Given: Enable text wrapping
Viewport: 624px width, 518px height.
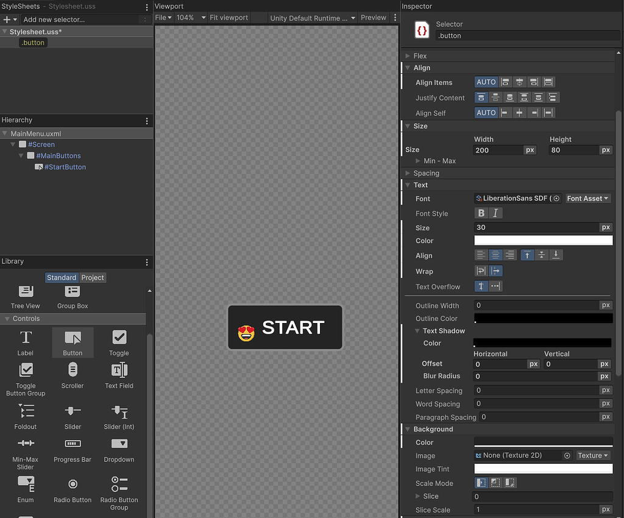Looking at the screenshot, I should pyautogui.click(x=481, y=271).
